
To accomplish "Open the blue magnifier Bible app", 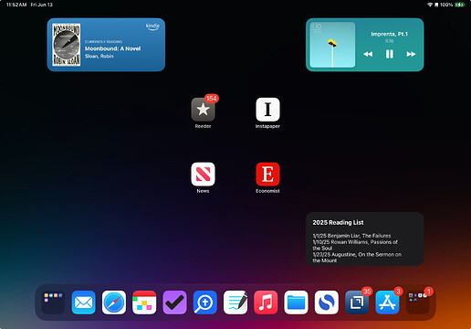I will tap(205, 302).
